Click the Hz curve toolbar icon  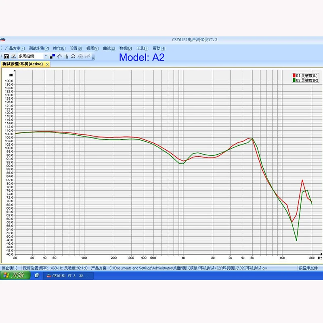pyautogui.click(x=80, y=56)
